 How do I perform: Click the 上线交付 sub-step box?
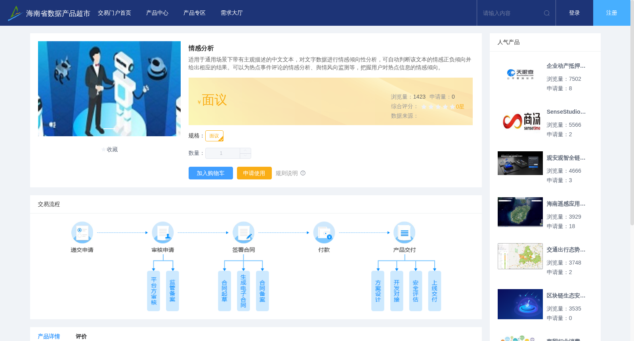pos(435,291)
